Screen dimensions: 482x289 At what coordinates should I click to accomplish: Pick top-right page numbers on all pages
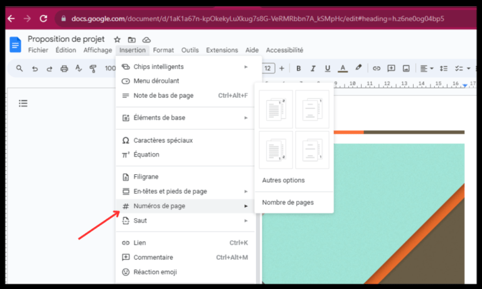click(x=276, y=109)
